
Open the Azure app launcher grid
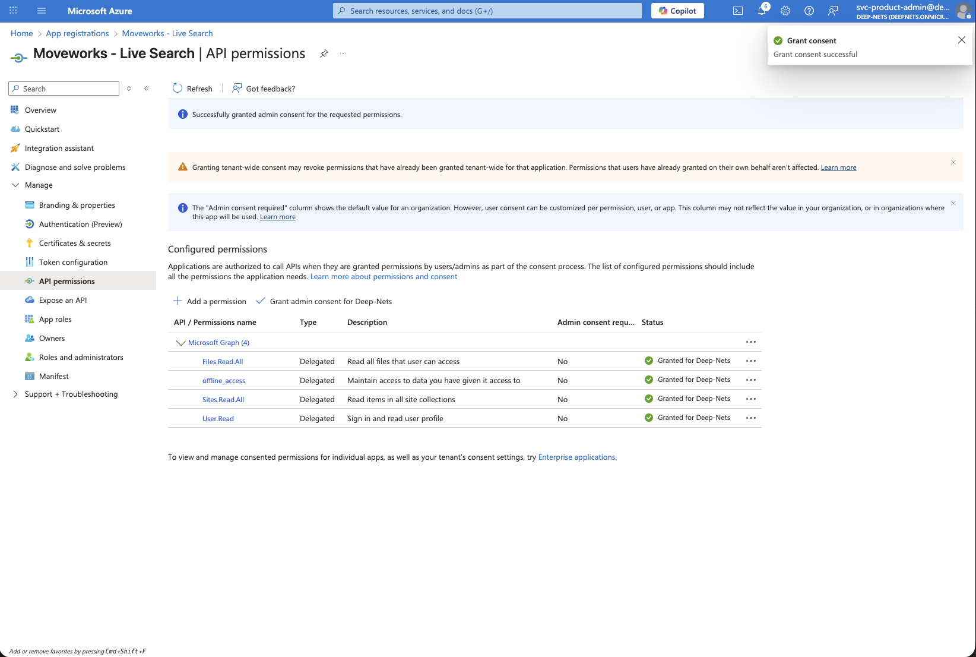point(13,11)
